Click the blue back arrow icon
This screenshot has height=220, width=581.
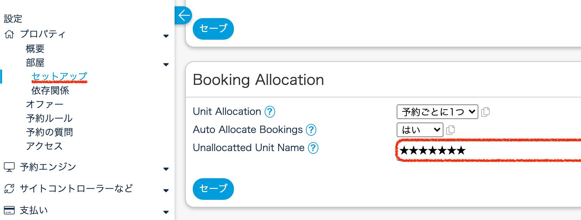(184, 15)
